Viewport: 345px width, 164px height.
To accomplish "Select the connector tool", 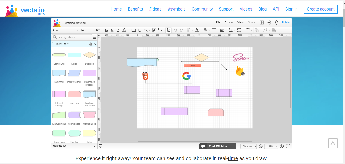I will [x=160, y=30].
